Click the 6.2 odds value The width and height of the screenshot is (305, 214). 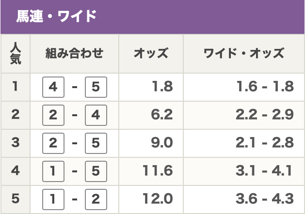tap(162, 115)
